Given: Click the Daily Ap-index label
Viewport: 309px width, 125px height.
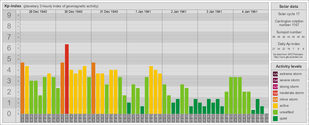Looking at the screenshot, I should click(x=289, y=44).
